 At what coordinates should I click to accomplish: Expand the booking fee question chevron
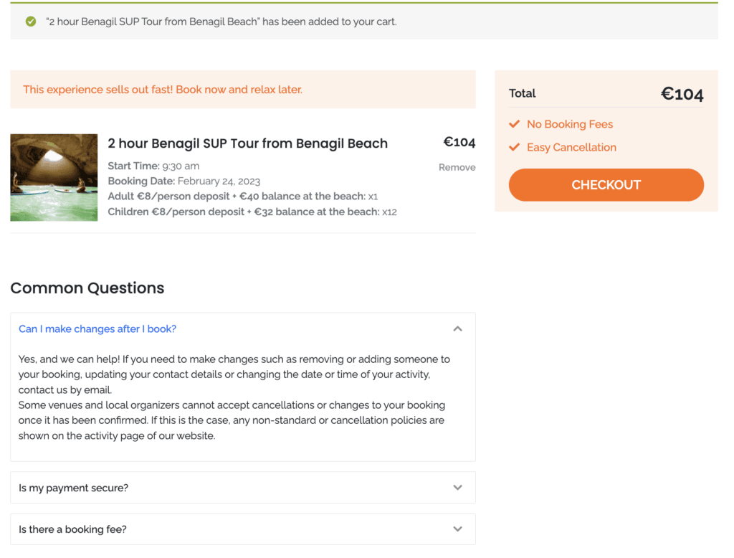[458, 529]
